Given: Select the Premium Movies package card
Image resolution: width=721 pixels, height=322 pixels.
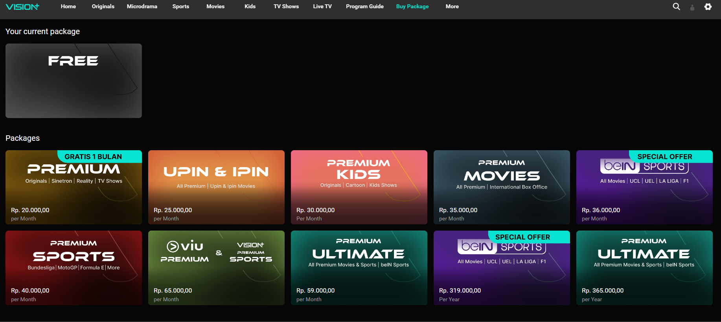Looking at the screenshot, I should (502, 187).
